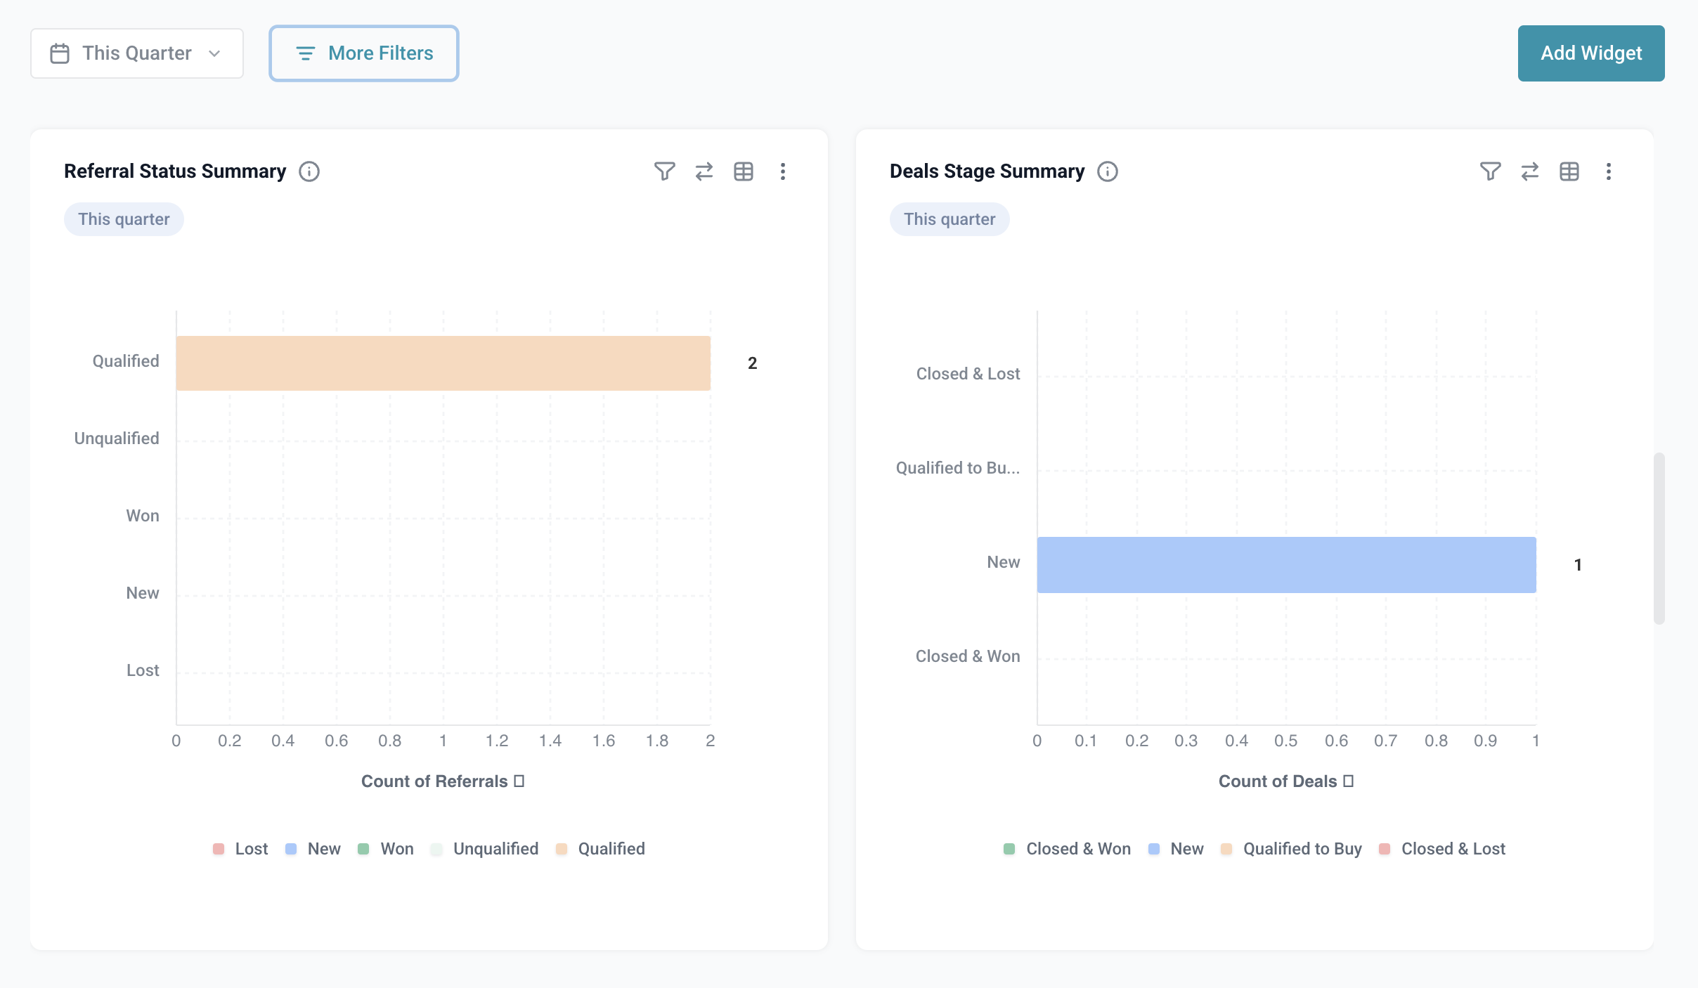
Task: Click swap arrows icon on Deals Stage Summary
Action: click(1529, 171)
